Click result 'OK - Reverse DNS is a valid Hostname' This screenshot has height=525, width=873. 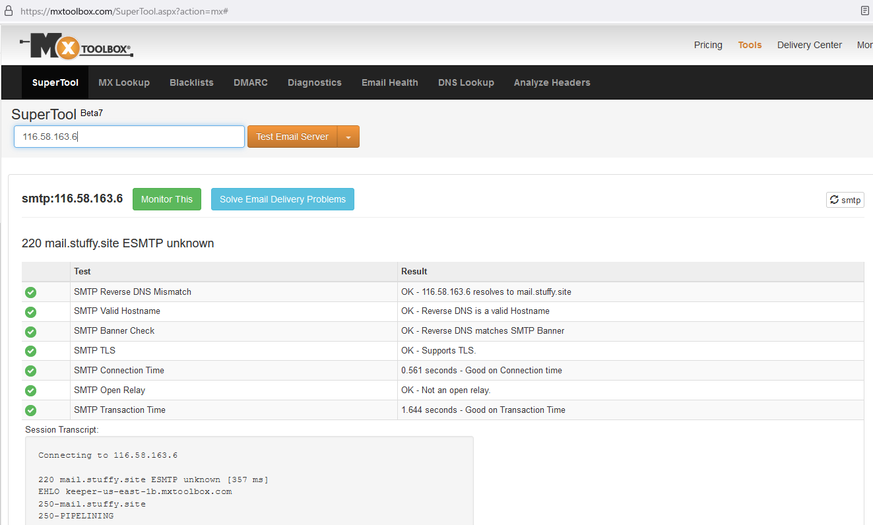pos(475,311)
